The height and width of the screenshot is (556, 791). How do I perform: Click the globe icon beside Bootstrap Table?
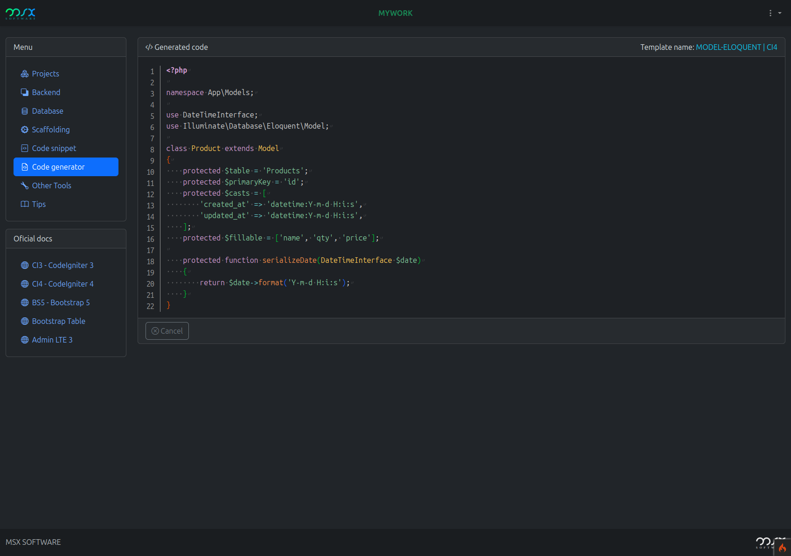click(25, 321)
